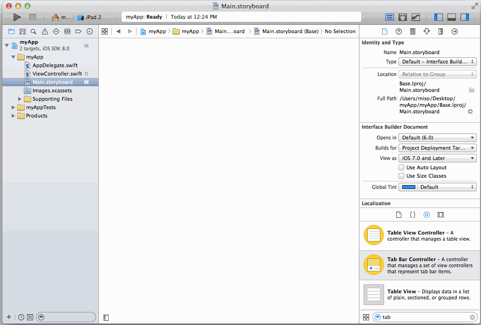Open the View as dropdown
The image size is (481, 325).
click(x=437, y=158)
